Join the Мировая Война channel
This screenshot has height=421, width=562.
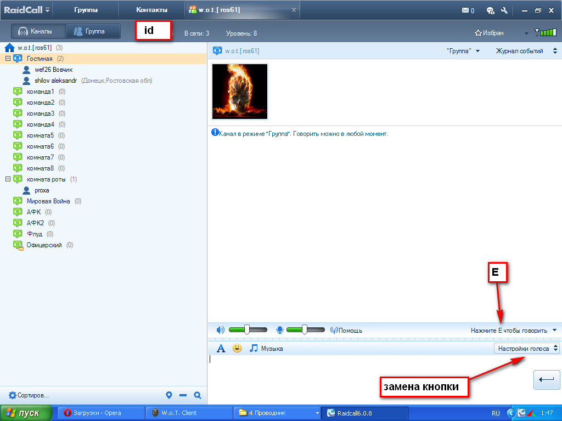(48, 201)
